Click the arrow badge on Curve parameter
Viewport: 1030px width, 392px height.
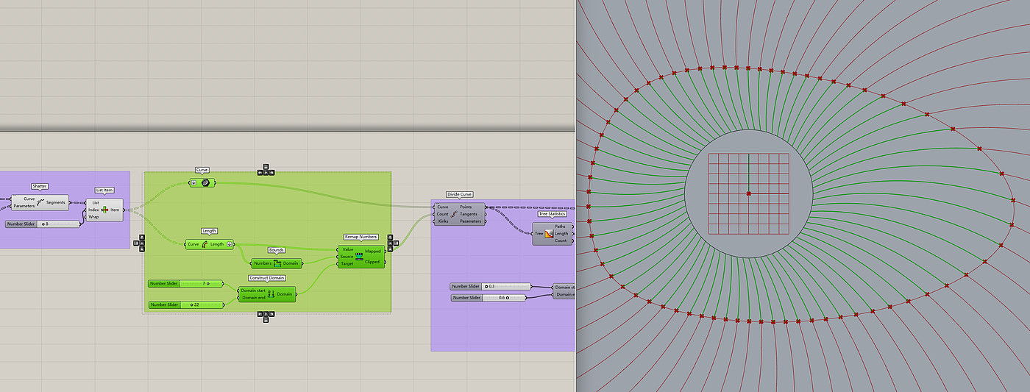(x=193, y=182)
